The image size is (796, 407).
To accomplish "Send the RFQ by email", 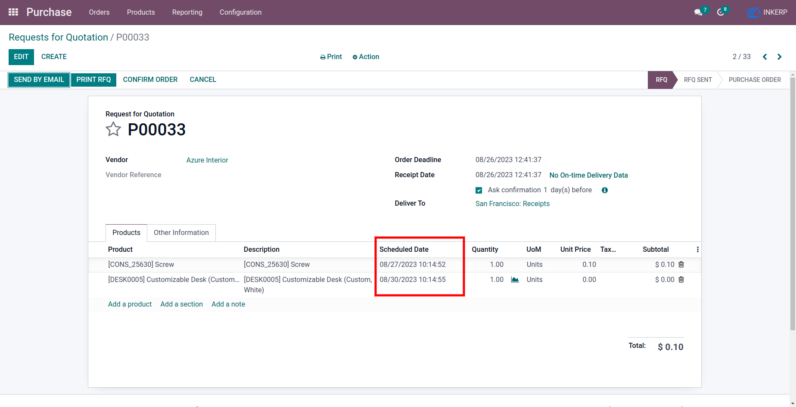I will point(39,80).
